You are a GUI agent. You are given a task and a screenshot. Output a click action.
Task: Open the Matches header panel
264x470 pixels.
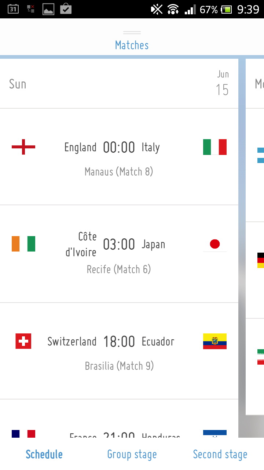132,45
